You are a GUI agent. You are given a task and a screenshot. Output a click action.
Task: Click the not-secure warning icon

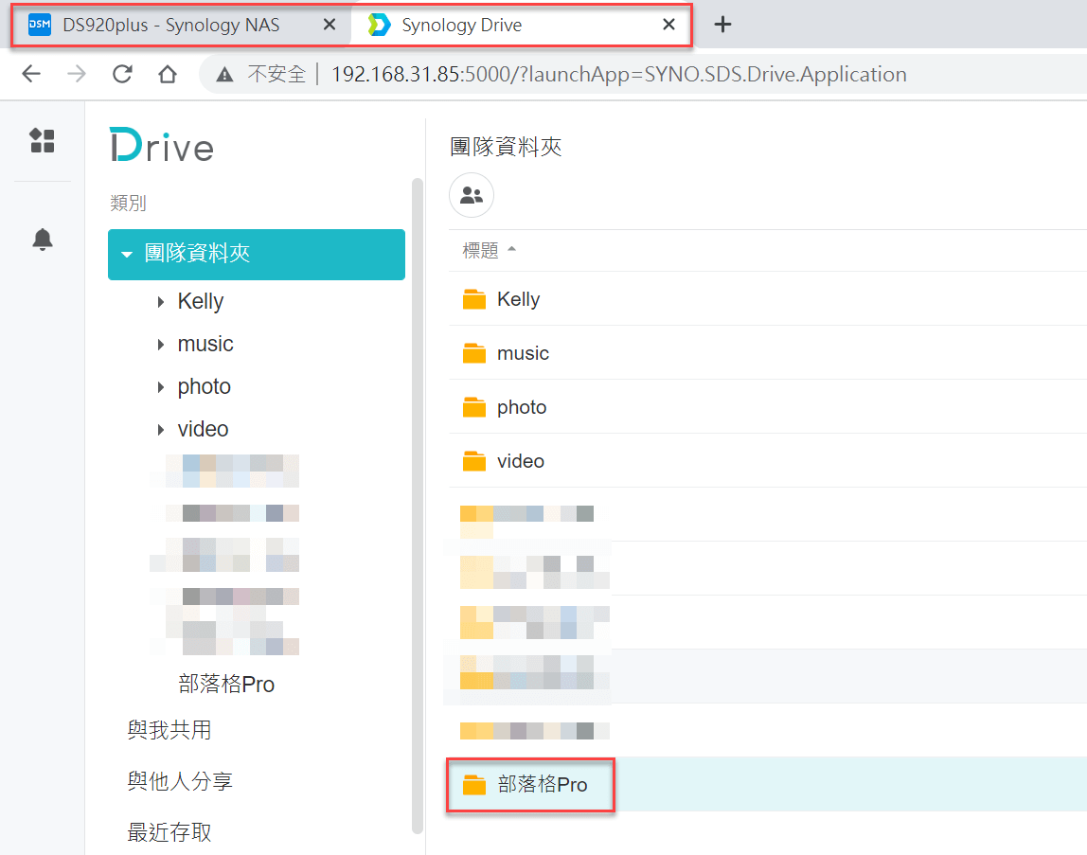(x=224, y=74)
